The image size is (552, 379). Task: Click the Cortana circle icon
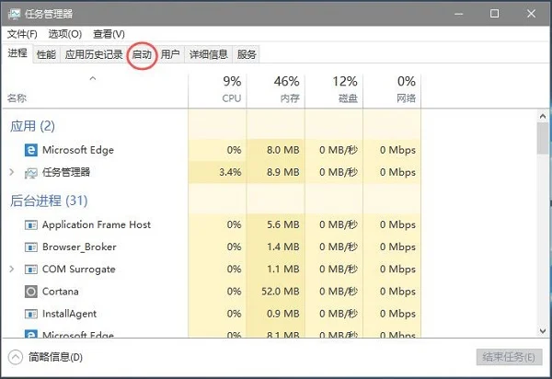pos(31,292)
